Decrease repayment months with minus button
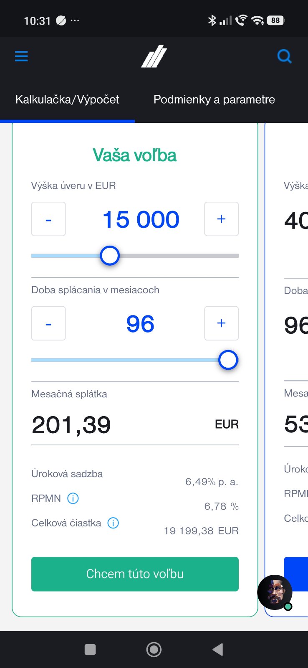The height and width of the screenshot is (668, 308). tap(48, 323)
